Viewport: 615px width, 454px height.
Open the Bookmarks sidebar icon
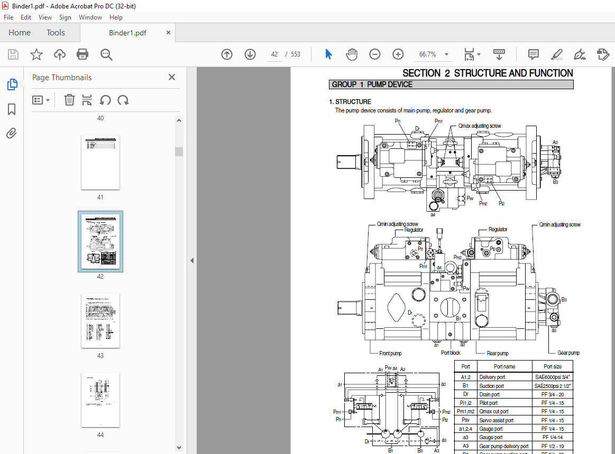(x=12, y=109)
